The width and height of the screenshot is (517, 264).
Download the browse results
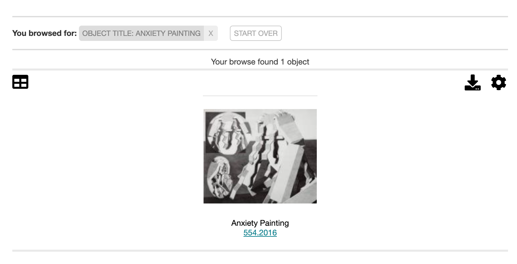click(472, 82)
